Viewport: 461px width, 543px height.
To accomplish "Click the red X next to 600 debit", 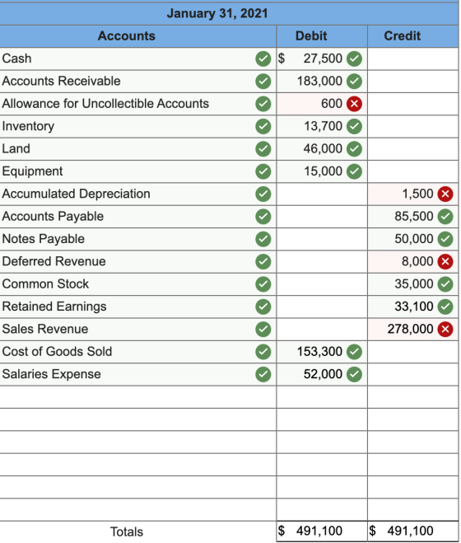I will 354,104.
